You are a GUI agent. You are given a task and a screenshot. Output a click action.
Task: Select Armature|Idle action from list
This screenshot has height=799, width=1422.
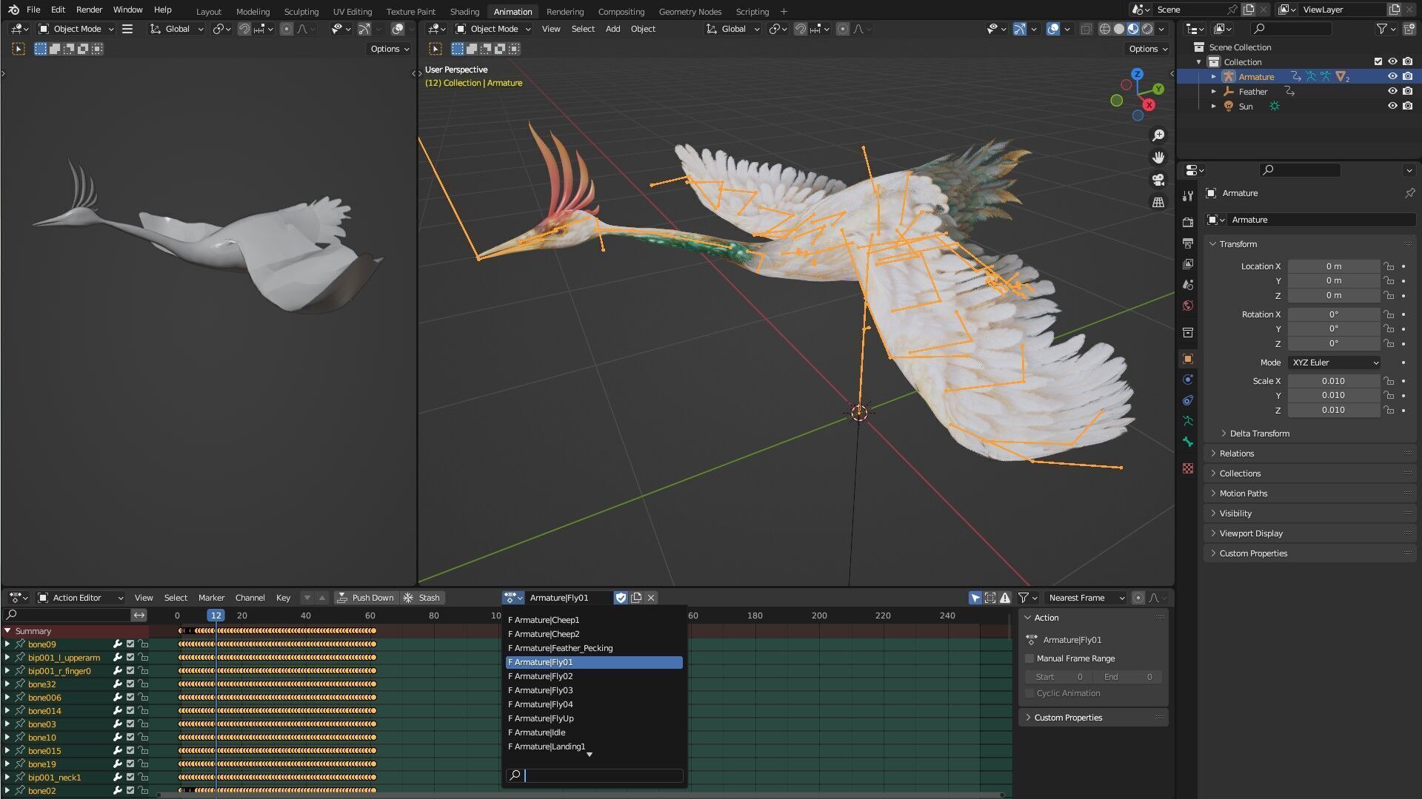click(594, 732)
